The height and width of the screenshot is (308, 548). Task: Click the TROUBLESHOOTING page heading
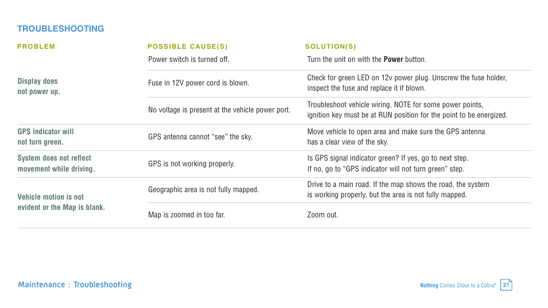[60, 29]
